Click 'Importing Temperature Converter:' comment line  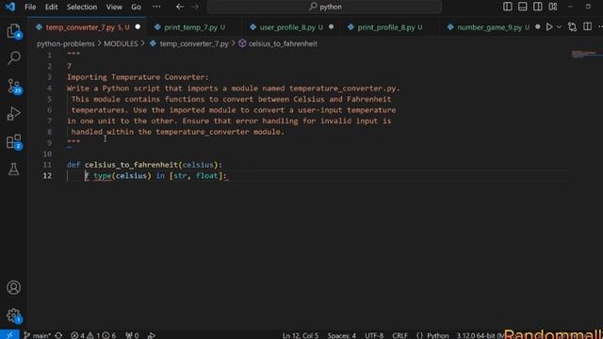(x=139, y=77)
